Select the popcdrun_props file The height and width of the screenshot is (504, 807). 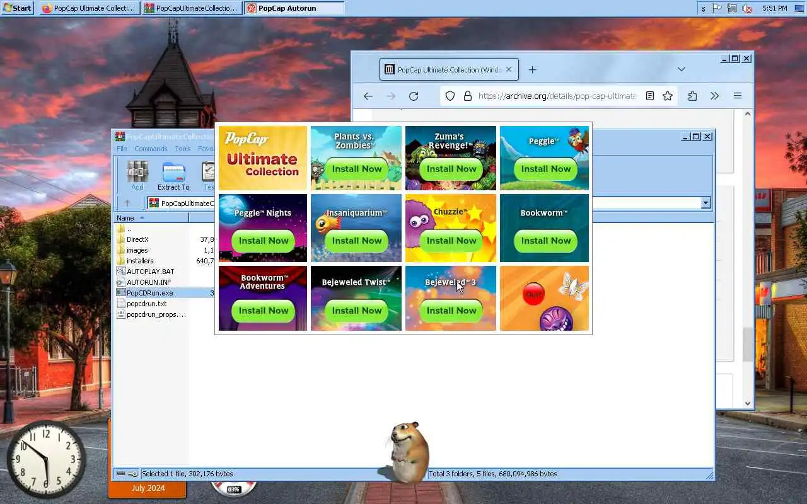pyautogui.click(x=156, y=314)
